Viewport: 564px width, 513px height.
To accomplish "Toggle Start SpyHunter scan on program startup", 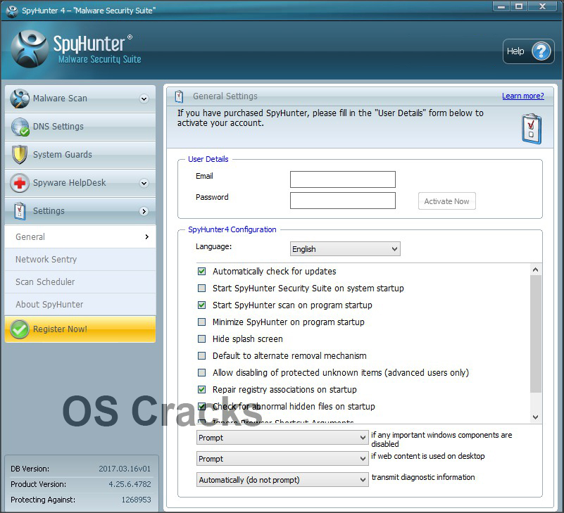I will coord(202,305).
